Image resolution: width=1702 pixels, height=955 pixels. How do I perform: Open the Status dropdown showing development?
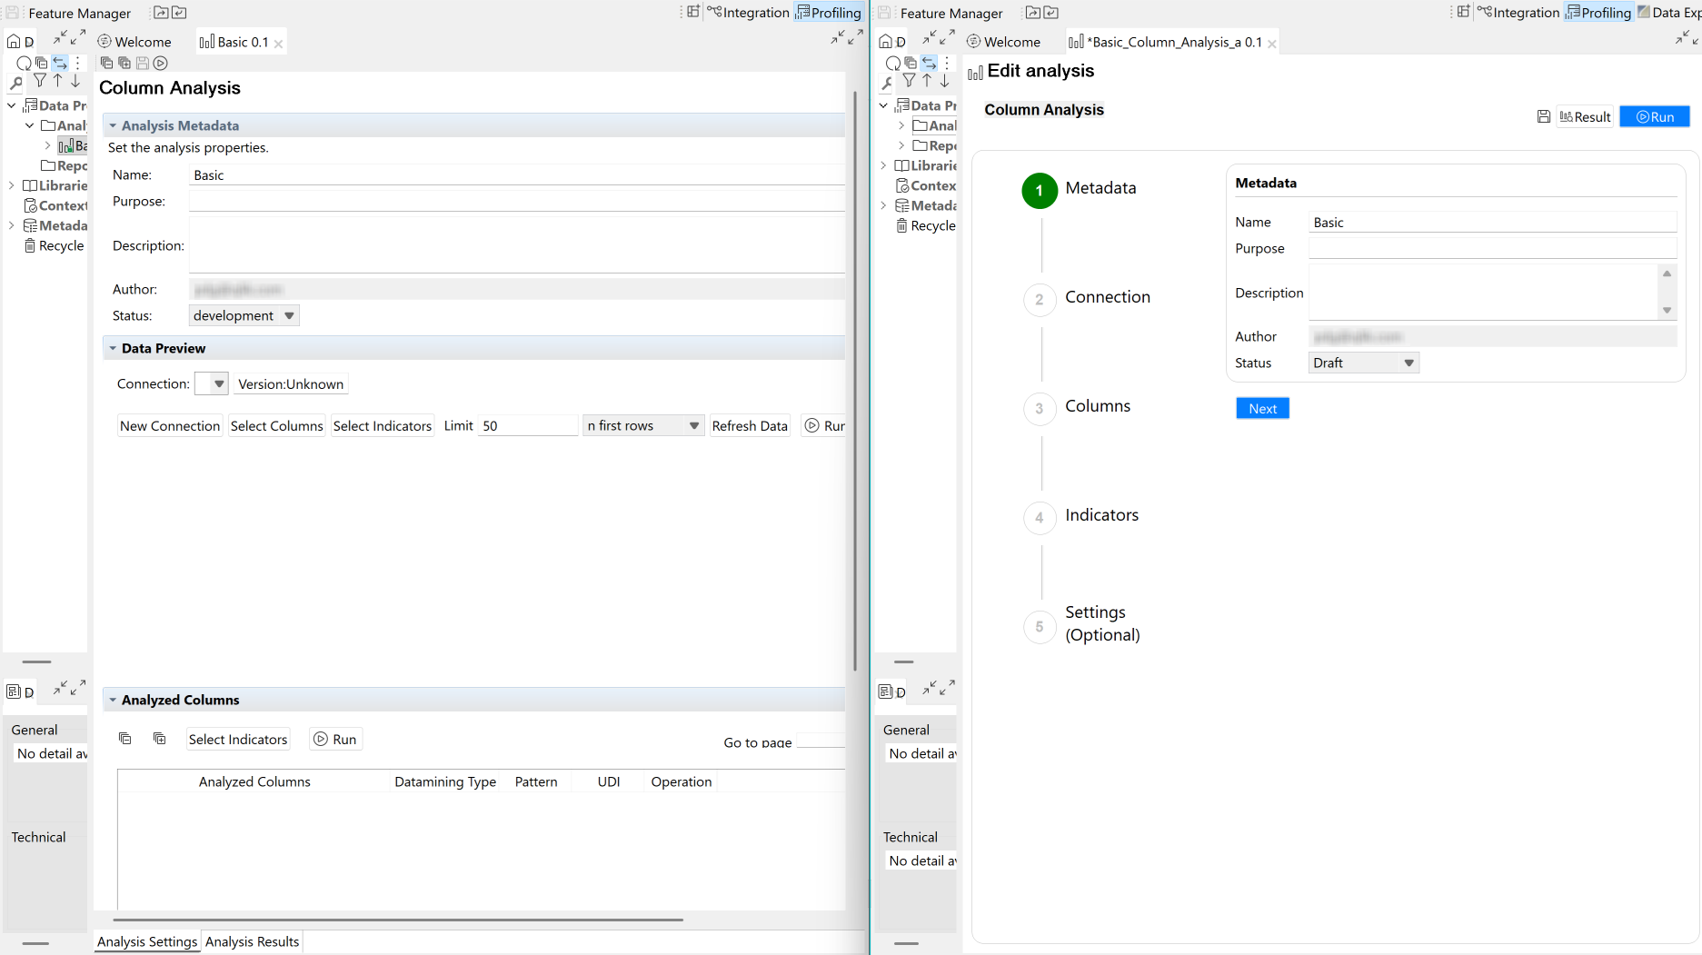[x=288, y=315]
